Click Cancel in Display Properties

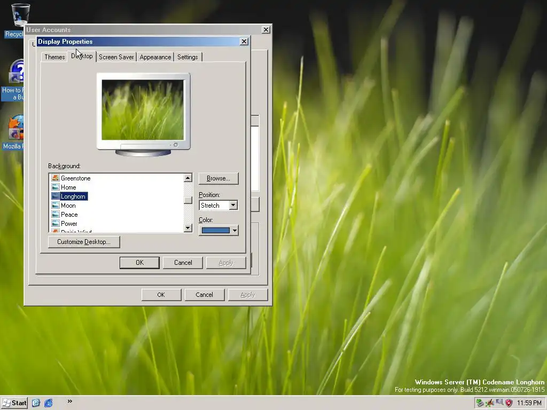tap(183, 263)
